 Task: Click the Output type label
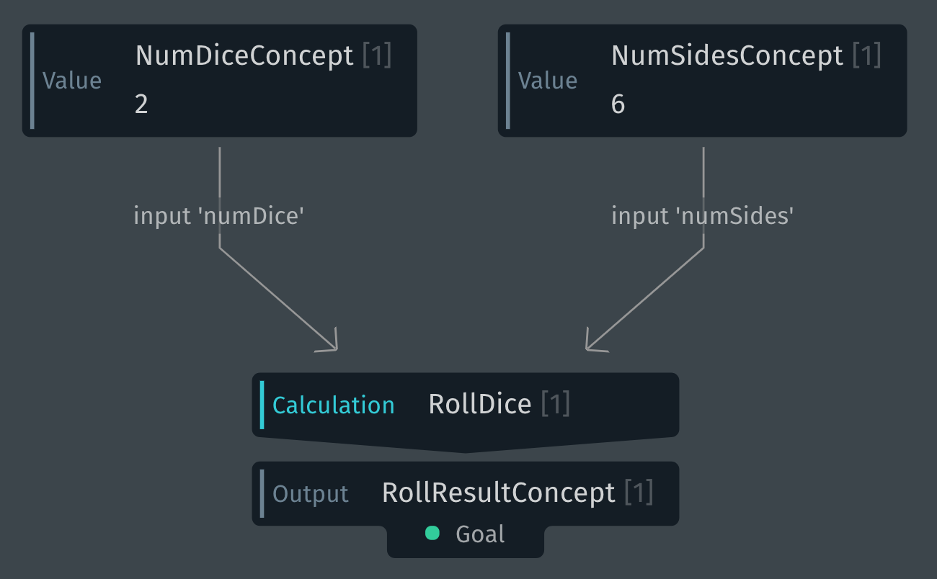point(311,494)
